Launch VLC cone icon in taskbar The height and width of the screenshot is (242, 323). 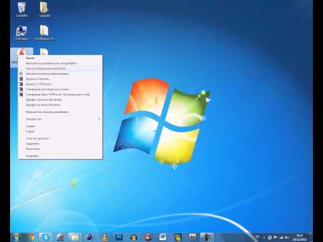pyautogui.click(x=104, y=237)
